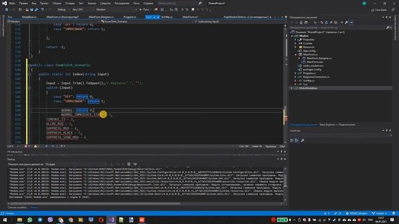This screenshot has height=224, width=399.
Task: Click the Home icon in Solution Explorer toolbar
Action: 301,22
